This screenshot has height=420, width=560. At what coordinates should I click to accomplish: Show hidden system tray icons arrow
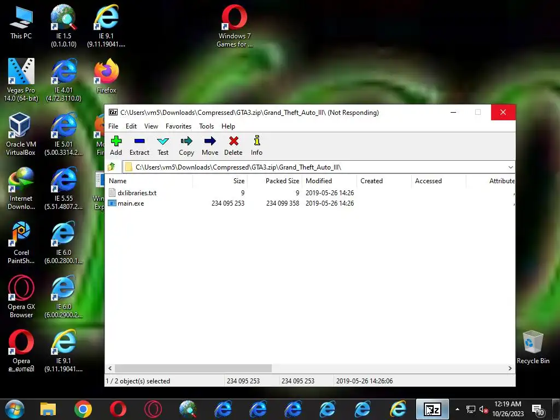coord(457,409)
